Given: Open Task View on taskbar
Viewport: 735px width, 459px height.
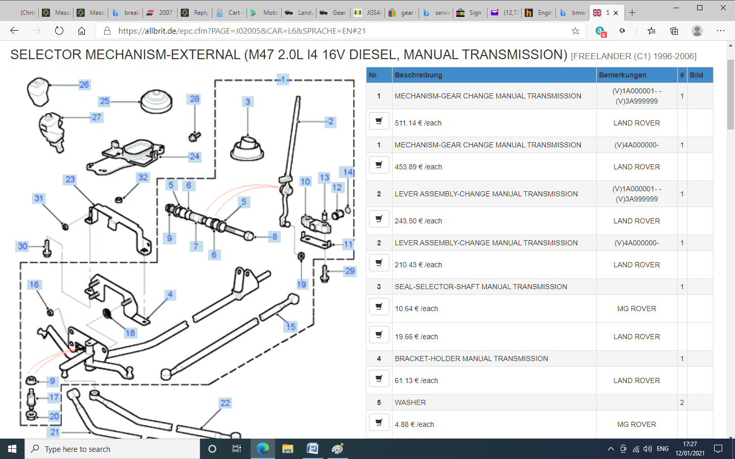Looking at the screenshot, I should click(x=237, y=449).
